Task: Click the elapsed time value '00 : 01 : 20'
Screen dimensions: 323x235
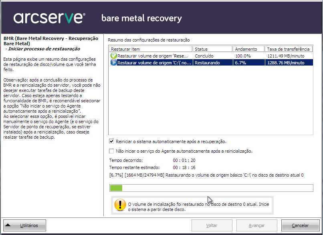Action: pos(184,160)
